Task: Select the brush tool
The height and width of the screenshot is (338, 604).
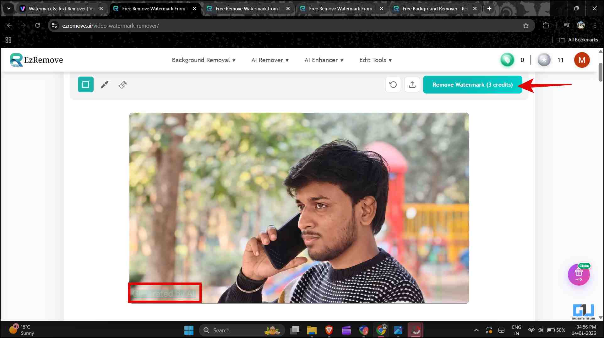Action: tap(104, 84)
